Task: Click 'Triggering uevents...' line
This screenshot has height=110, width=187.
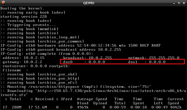Action: pyautogui.click(x=28, y=25)
